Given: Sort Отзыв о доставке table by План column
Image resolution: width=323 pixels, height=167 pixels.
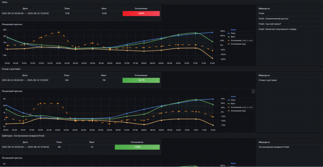Looking at the screenshot, I should click(67, 75).
